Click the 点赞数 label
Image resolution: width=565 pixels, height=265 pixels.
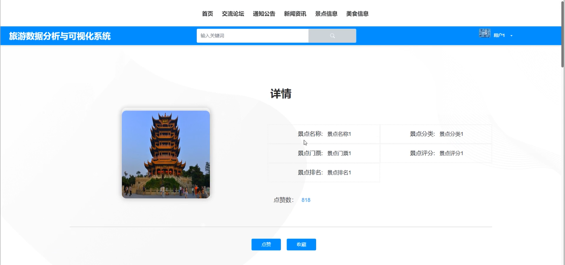[284, 200]
